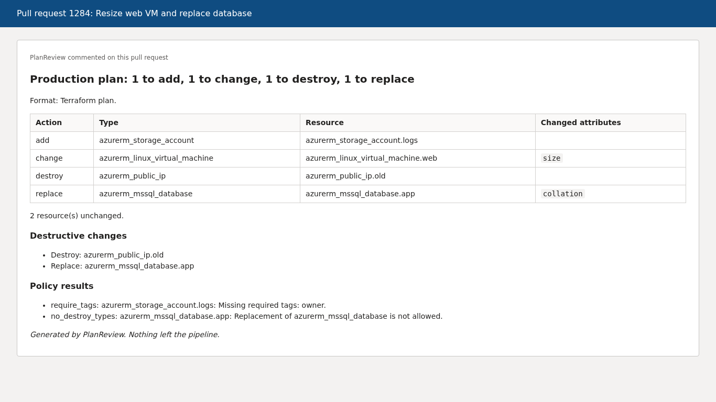
Task: Click 'Format: Terraform plan.' line
Action: tap(73, 100)
